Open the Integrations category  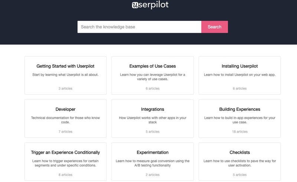click(153, 109)
